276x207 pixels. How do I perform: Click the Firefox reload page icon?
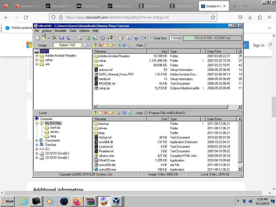click(x=26, y=18)
